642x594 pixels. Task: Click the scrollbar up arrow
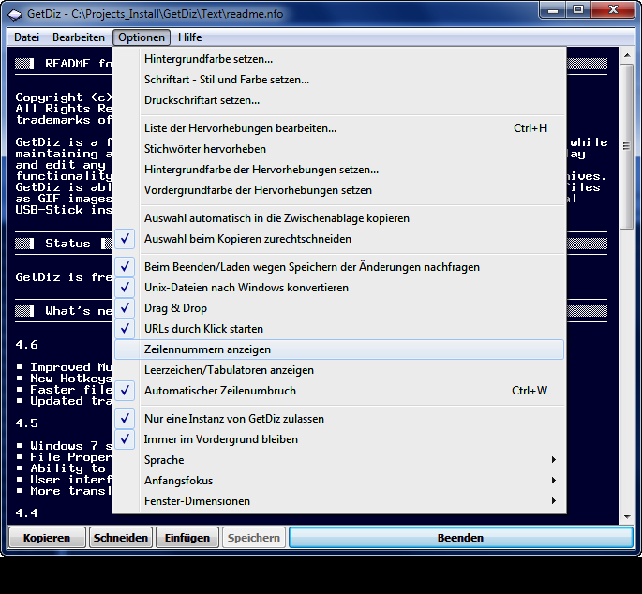[627, 55]
